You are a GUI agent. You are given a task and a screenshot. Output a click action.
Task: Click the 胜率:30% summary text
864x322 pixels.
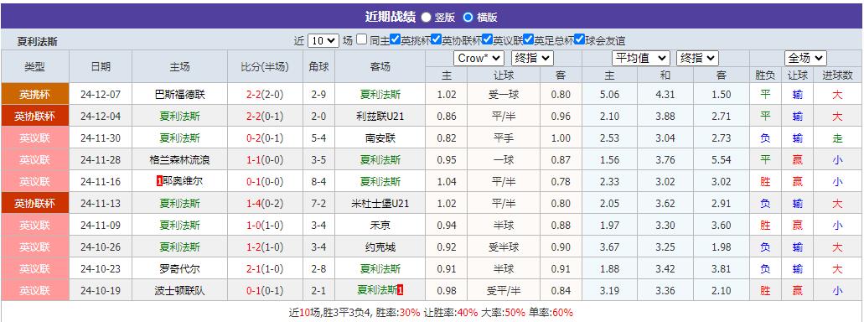398,312
